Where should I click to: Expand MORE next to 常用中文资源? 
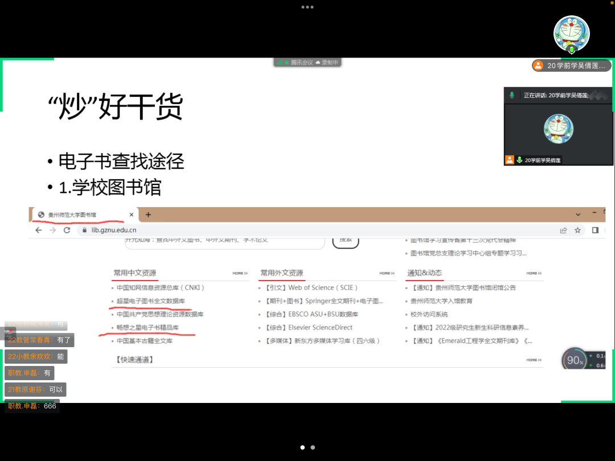240,273
